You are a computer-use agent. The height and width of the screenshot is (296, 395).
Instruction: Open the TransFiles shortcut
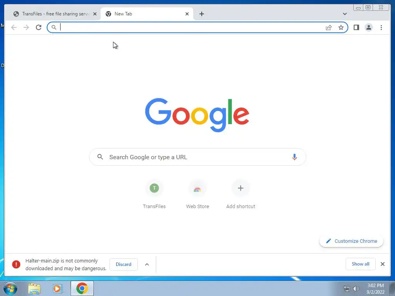[x=154, y=195]
